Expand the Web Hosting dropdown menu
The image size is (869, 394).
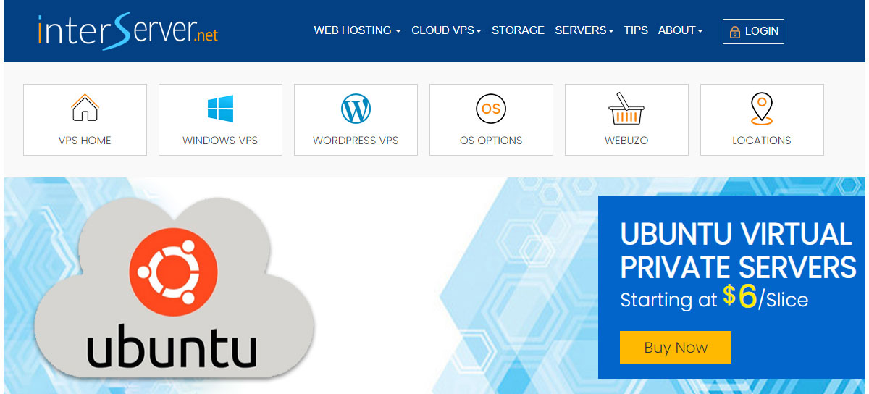tap(357, 30)
